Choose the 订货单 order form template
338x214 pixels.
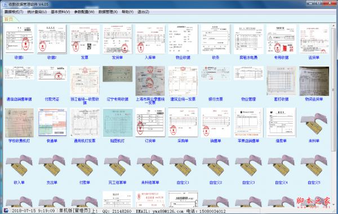tap(150, 123)
